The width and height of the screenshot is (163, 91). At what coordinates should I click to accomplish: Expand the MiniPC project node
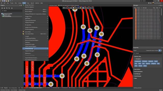point(2,15)
